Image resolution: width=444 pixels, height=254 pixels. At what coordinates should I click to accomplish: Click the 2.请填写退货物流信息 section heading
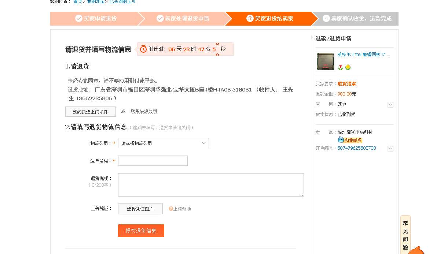point(96,127)
